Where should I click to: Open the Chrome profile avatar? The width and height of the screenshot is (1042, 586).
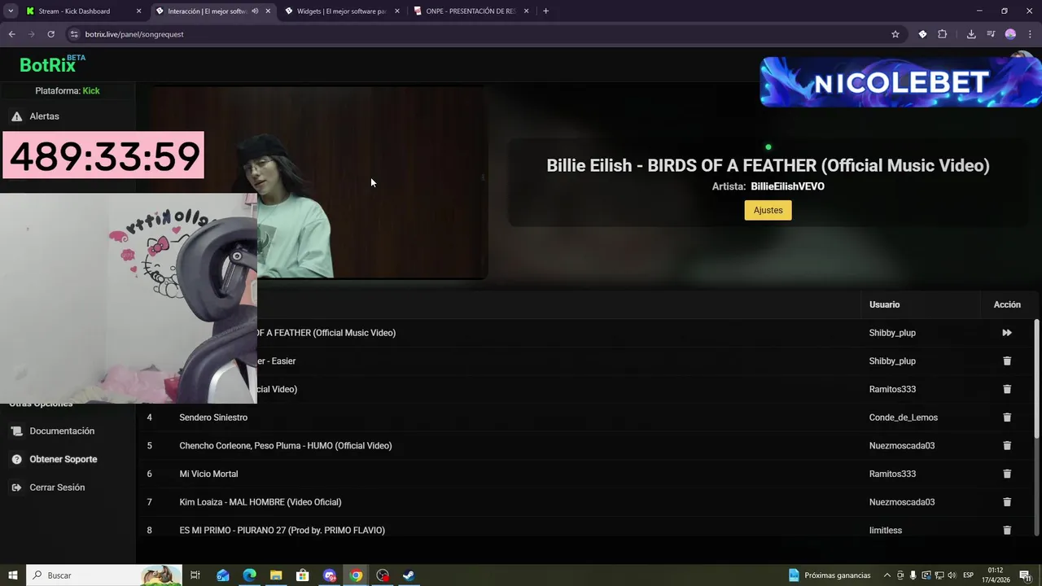point(1010,34)
